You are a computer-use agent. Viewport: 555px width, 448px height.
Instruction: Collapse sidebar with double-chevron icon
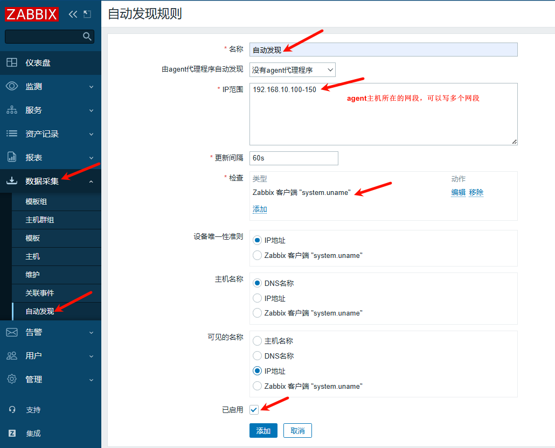(x=73, y=14)
